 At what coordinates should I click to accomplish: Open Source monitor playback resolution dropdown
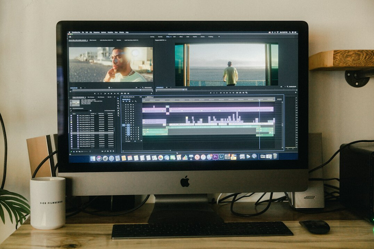[138, 88]
